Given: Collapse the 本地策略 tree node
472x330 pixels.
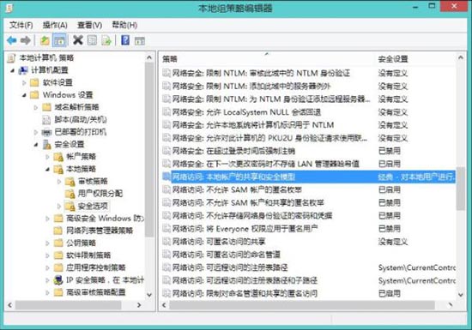Looking at the screenshot, I should (x=47, y=170).
